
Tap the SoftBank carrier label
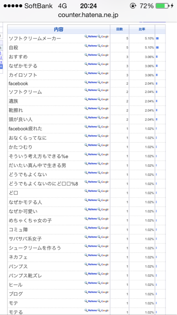[x=38, y=6]
